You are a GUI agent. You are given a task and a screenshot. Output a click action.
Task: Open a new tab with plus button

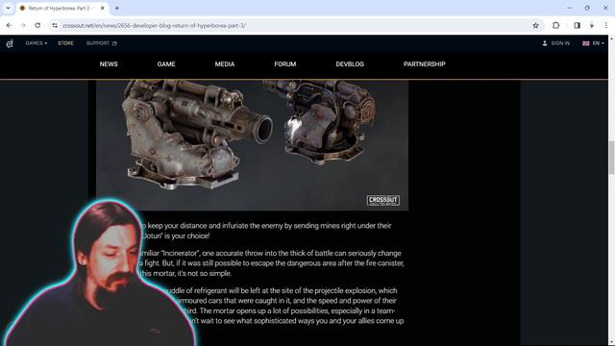pos(117,8)
